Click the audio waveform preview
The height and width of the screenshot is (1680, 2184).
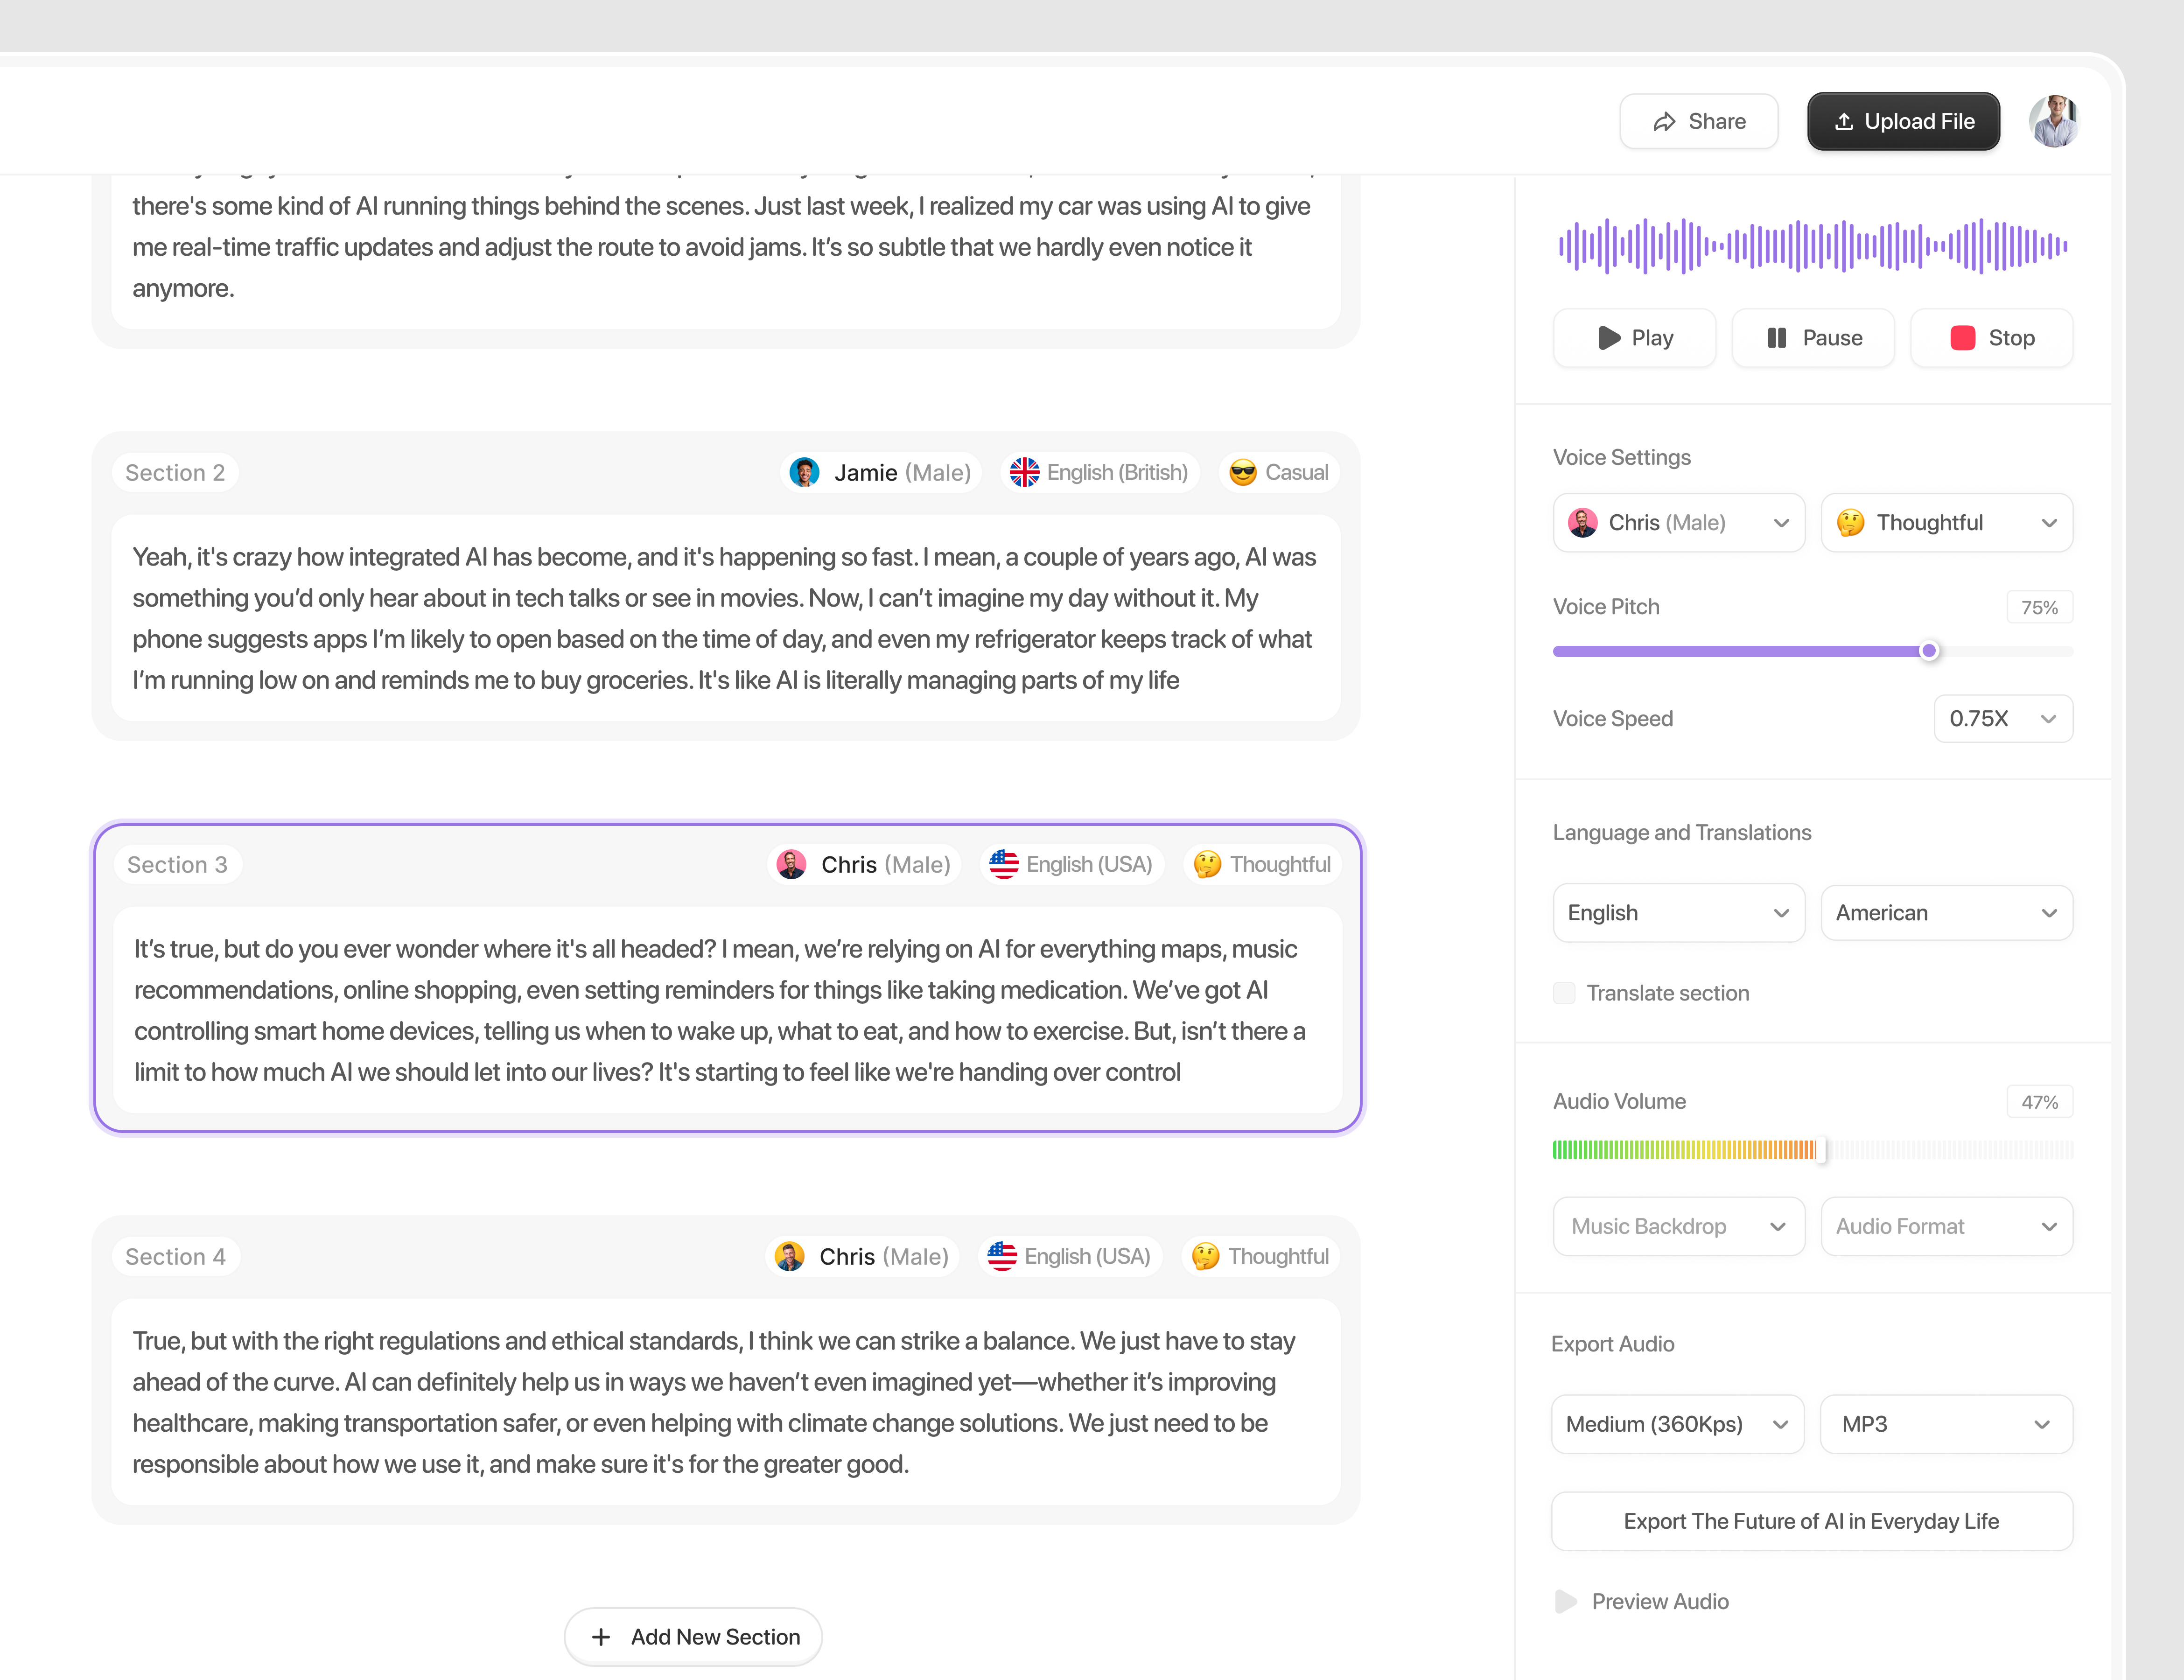tap(1812, 246)
